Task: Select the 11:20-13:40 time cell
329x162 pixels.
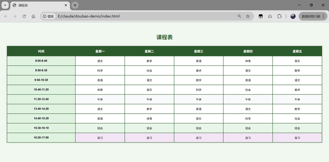Action: tap(41, 99)
